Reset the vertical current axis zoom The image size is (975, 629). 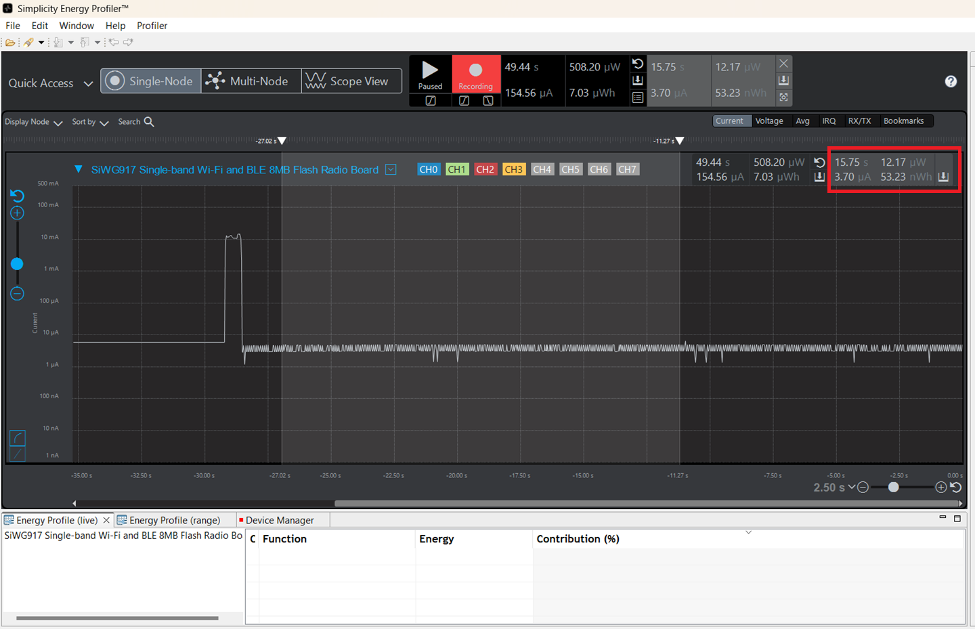16,196
